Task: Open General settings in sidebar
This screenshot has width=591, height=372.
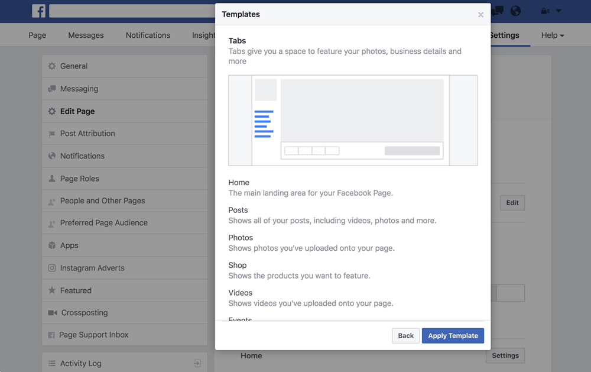Action: (125, 66)
